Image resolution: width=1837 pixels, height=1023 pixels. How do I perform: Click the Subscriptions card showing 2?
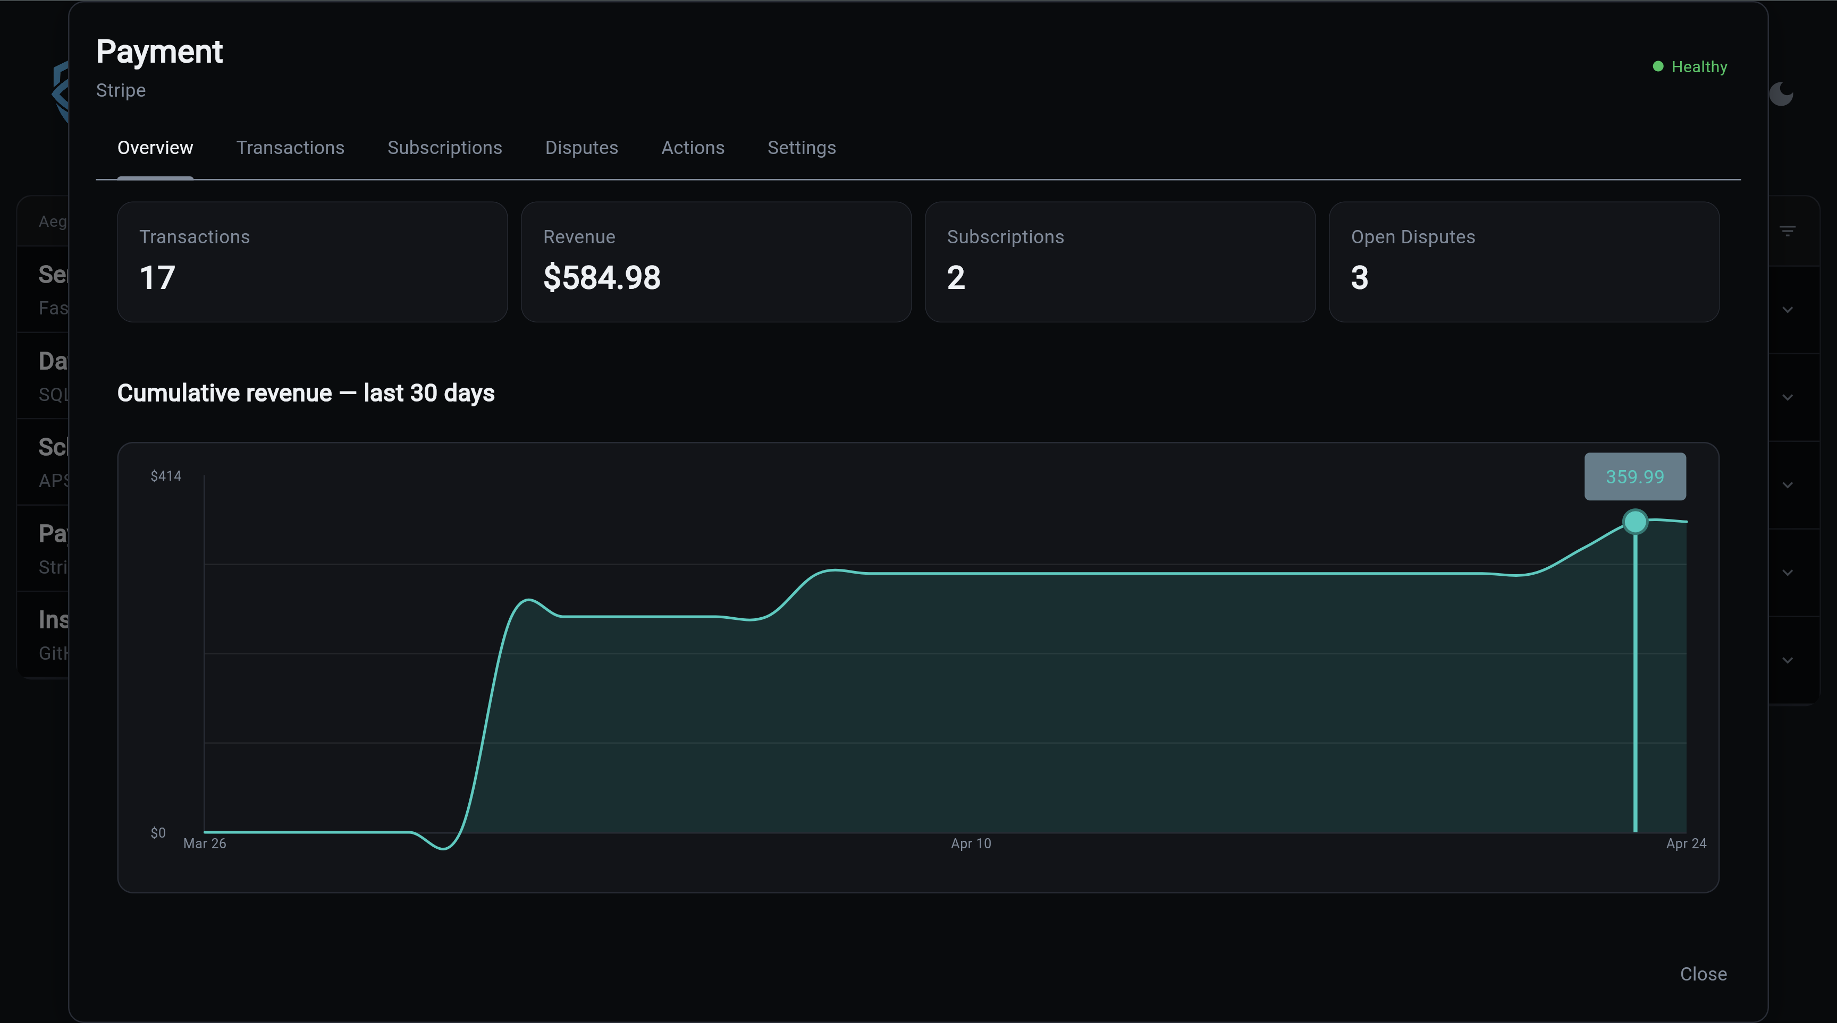(x=1119, y=262)
